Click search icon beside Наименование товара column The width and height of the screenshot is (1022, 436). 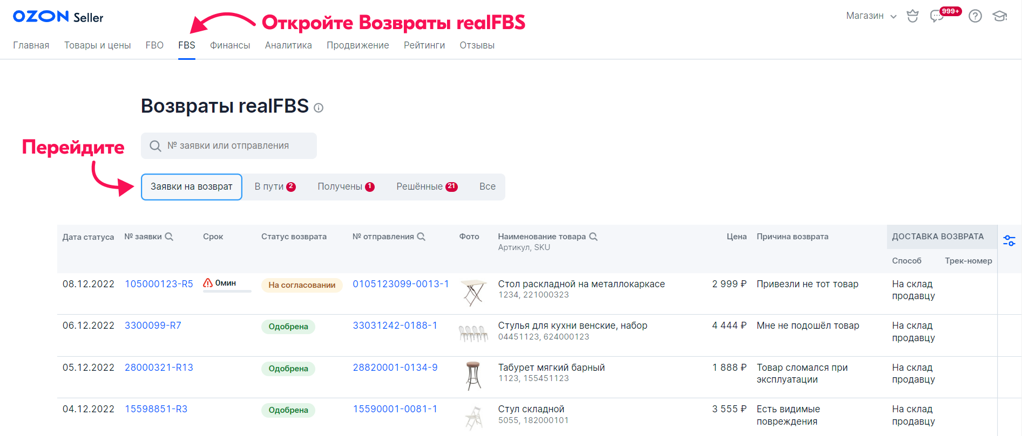pos(593,237)
